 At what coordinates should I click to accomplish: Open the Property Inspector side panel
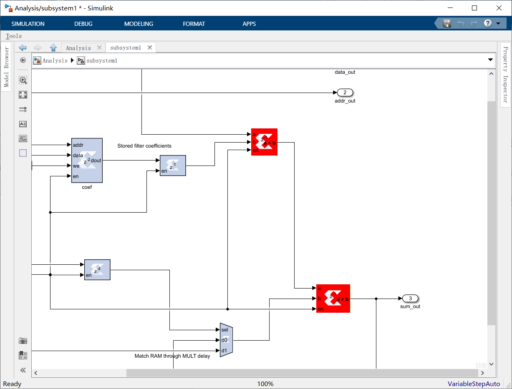[505, 75]
